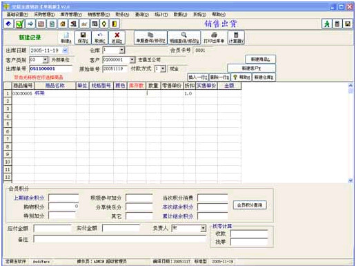The height and width of the screenshot is (266, 356).
Task: Open the 系统 menu
Action: click(x=199, y=15)
